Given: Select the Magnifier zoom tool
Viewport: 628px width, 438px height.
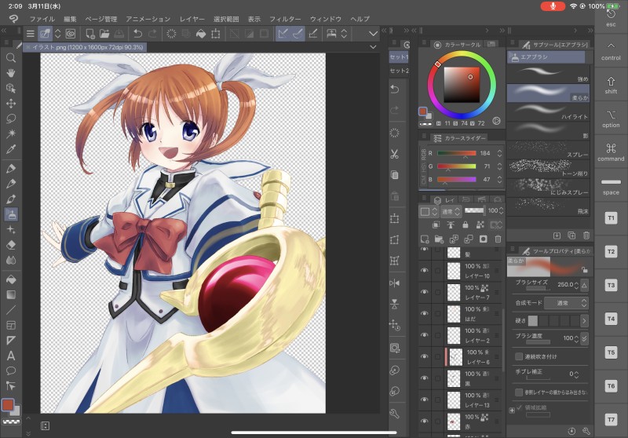Looking at the screenshot, I should 11,58.
